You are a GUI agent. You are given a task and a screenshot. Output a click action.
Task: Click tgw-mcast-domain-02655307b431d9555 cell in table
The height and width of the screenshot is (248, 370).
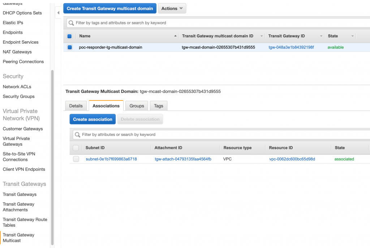point(218,47)
